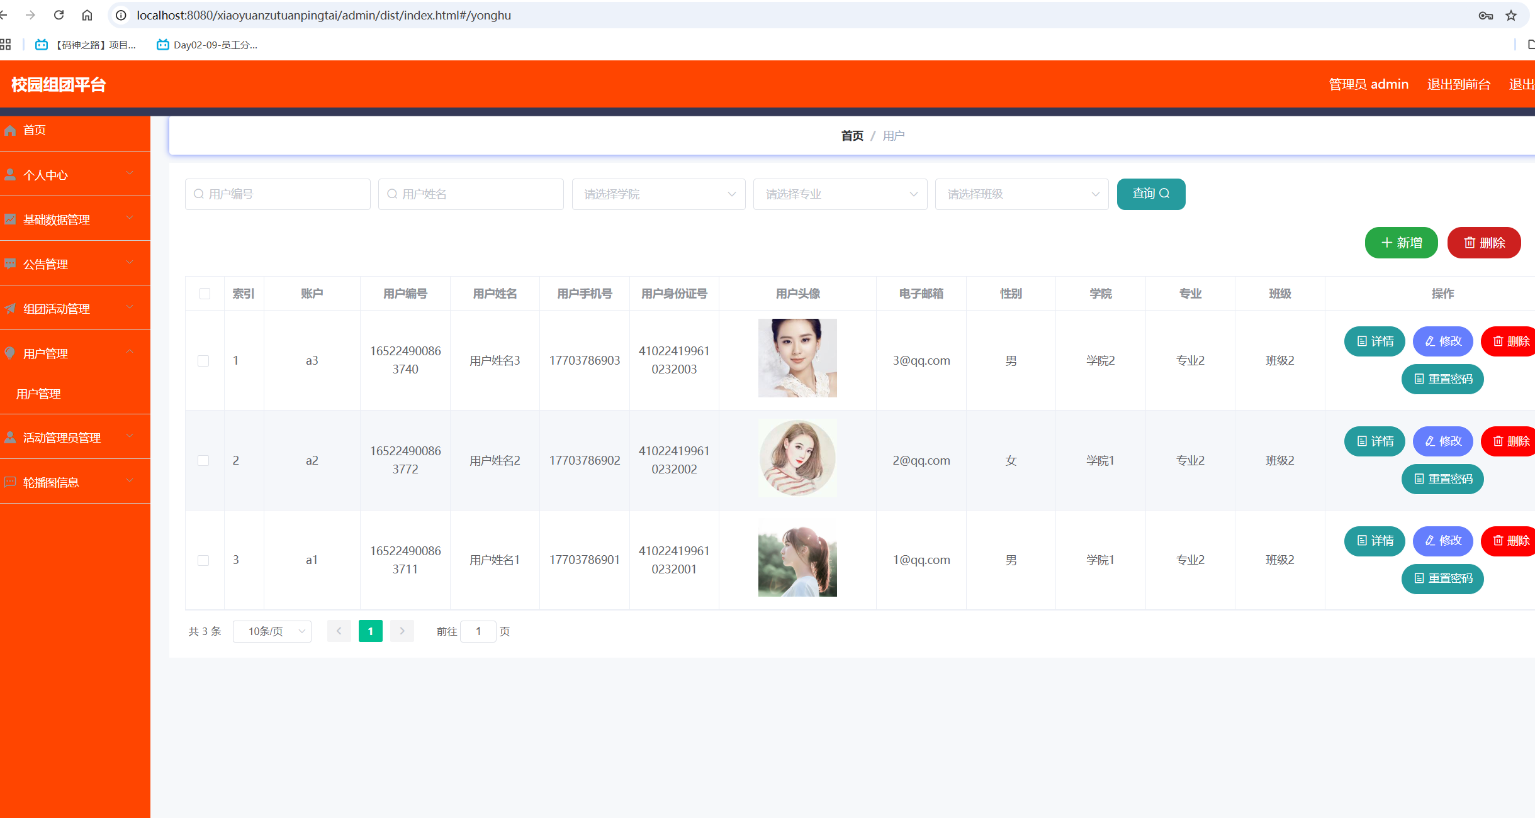Open the 请选择学院 dropdown
Screen dimensions: 1535x818
pyautogui.click(x=658, y=194)
